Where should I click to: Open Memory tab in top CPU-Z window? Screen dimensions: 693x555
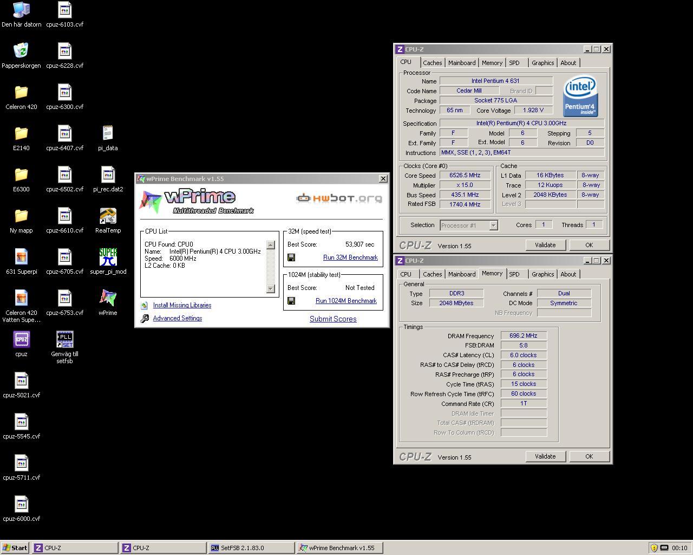click(492, 63)
